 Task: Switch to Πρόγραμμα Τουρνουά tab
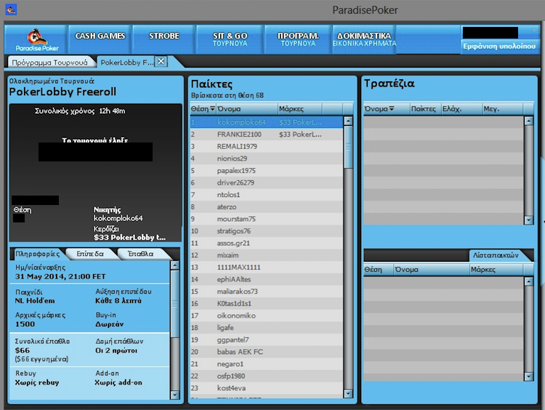50,63
